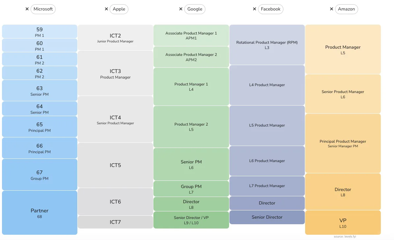Select Facebook Senior Director block
The height and width of the screenshot is (240, 394).
[267, 217]
